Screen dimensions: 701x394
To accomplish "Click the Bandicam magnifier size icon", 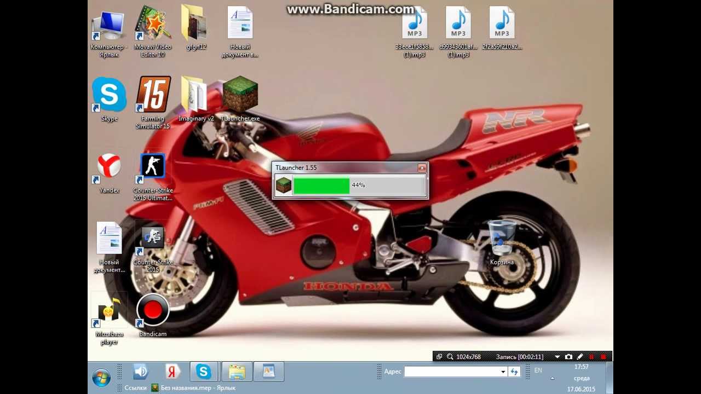I will (x=450, y=357).
